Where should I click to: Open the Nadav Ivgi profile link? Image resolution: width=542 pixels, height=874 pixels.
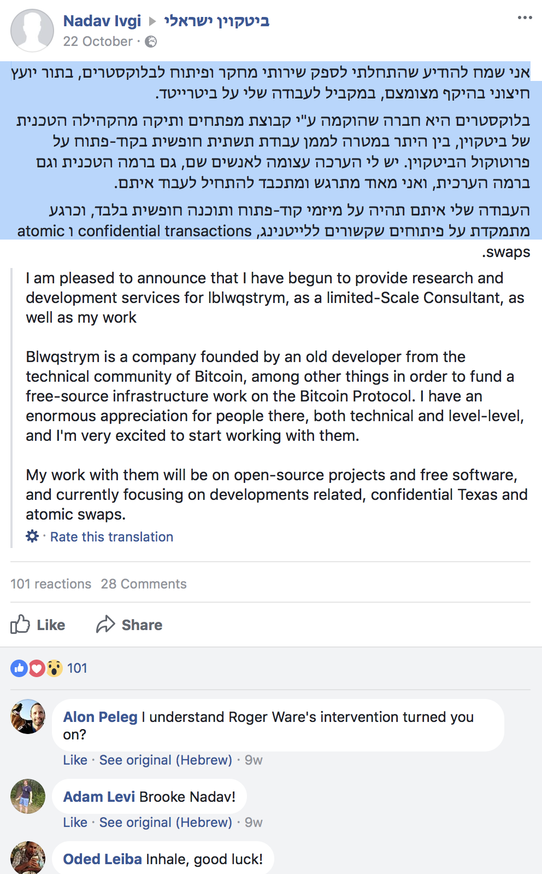coord(102,21)
